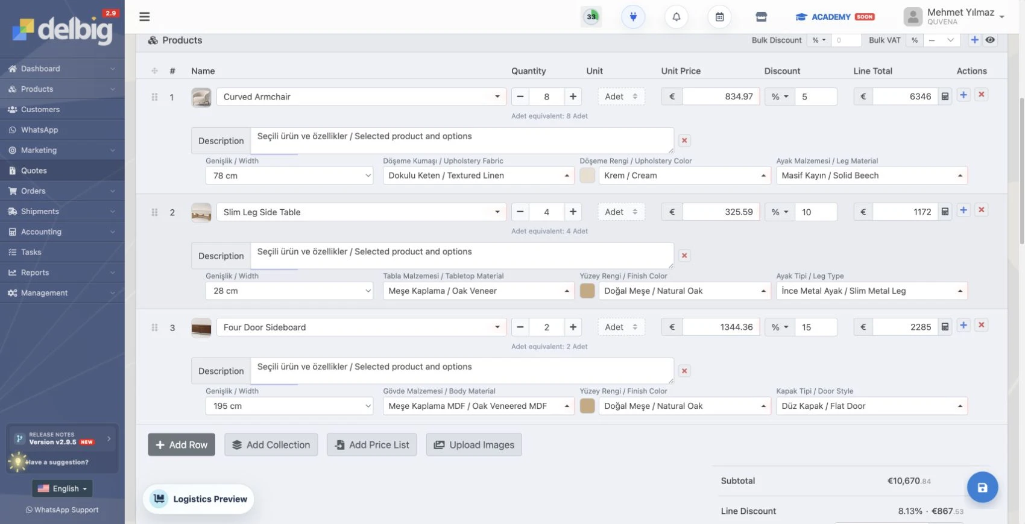Open Krem / Cream upholstery color dropdown

point(684,175)
